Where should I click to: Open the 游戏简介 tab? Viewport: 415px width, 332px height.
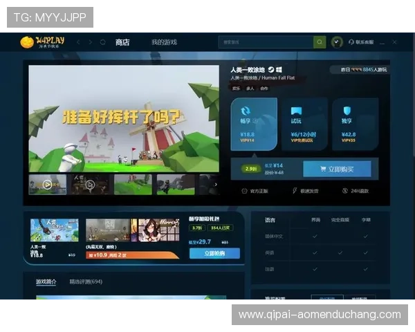pos(46,282)
